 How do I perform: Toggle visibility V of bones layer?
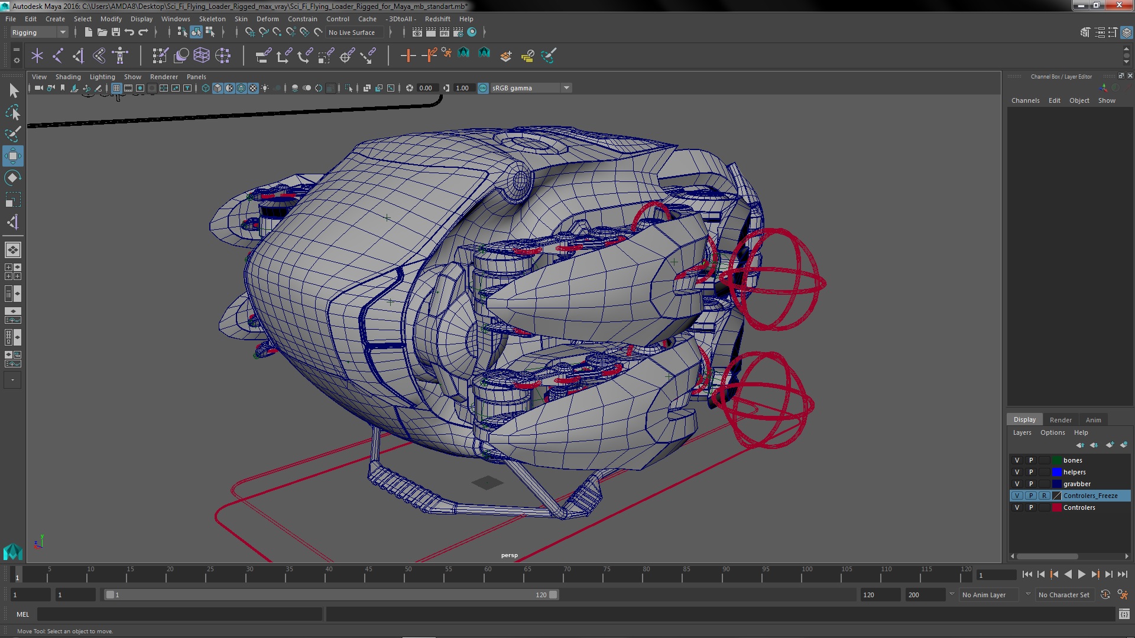click(1017, 460)
